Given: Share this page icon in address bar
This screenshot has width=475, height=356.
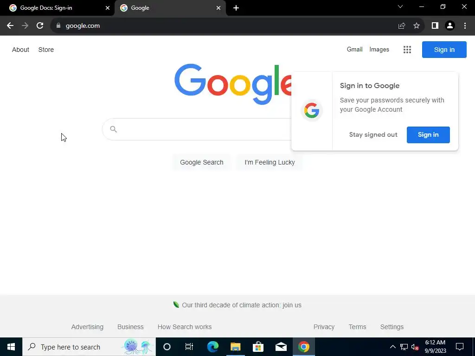Looking at the screenshot, I should [x=402, y=26].
